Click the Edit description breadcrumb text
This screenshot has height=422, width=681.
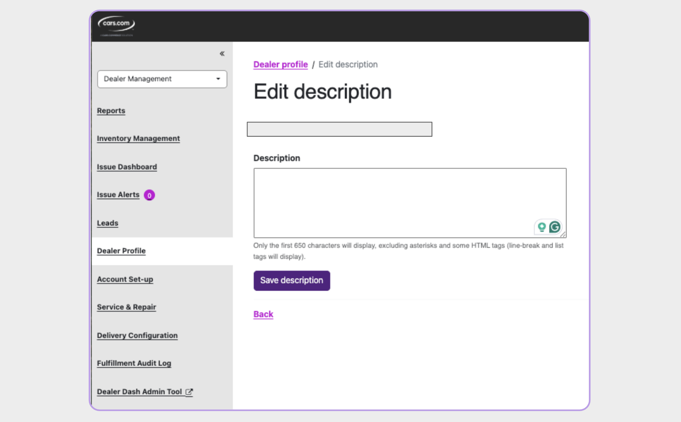point(348,64)
